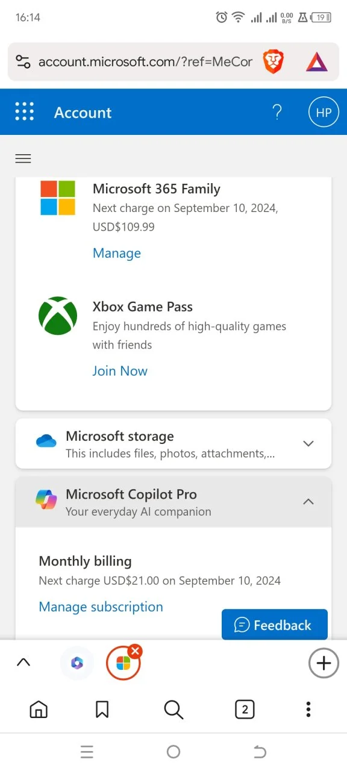Manage Microsoft 365 Family subscription
This screenshot has width=347, height=771.
coord(117,253)
